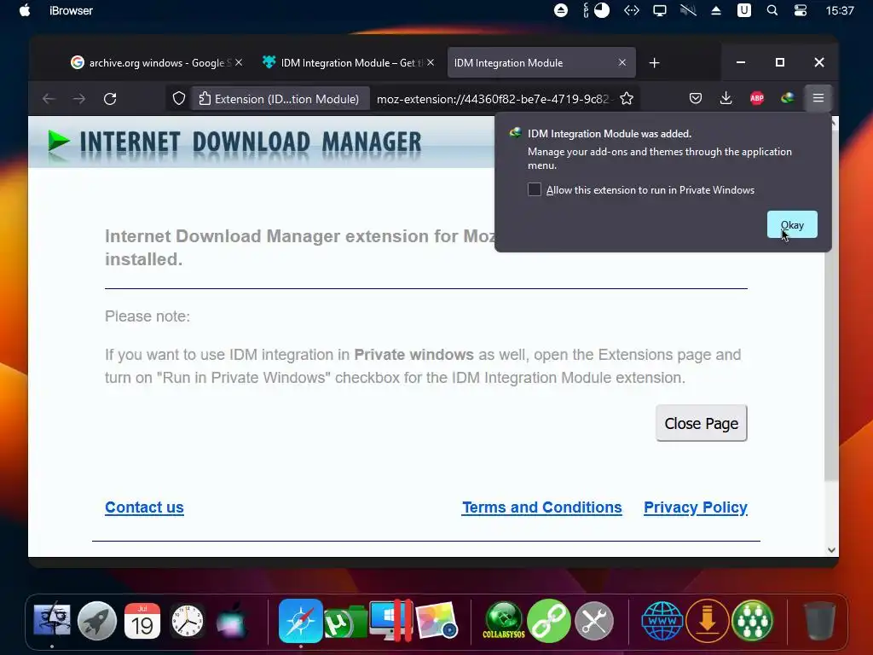Open the browser application hamburger menu
This screenshot has height=655, width=873.
[x=818, y=99]
